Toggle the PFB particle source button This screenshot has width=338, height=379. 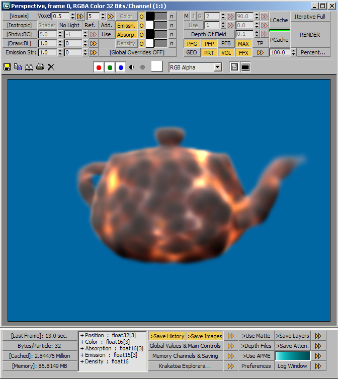click(x=226, y=43)
